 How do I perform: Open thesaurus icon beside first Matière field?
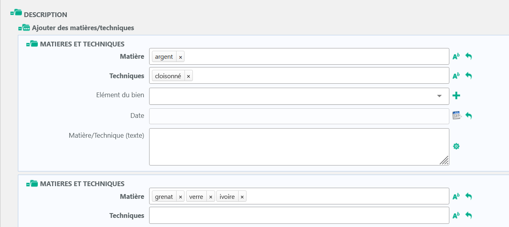tap(456, 56)
